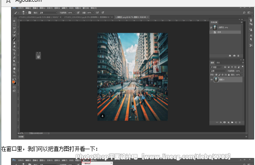Set history brush source for 打开 state
The width and height of the screenshot is (255, 165).
211,32
